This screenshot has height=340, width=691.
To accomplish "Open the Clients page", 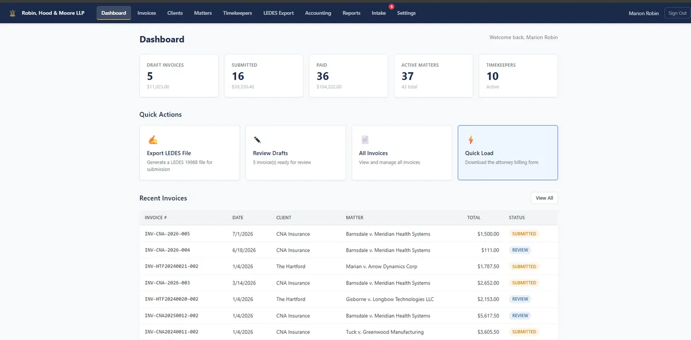I will (x=175, y=13).
